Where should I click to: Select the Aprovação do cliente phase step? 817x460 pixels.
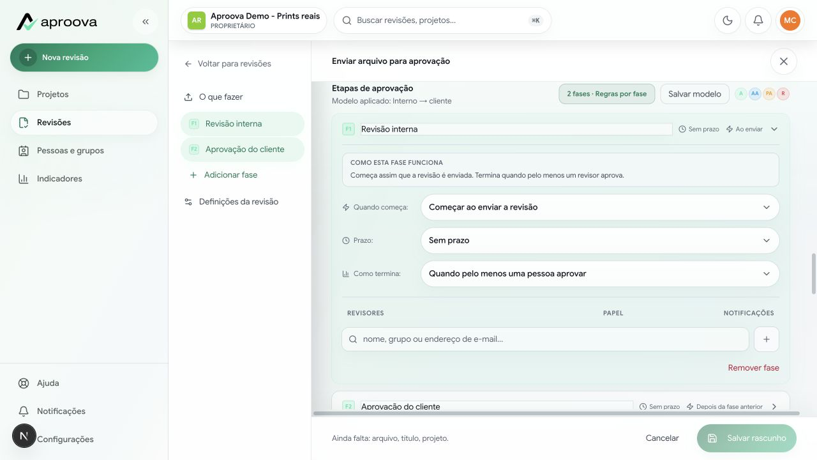click(243, 149)
